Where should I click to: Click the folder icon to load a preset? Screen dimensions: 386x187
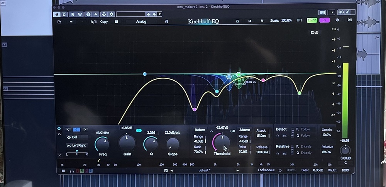tap(59, 22)
